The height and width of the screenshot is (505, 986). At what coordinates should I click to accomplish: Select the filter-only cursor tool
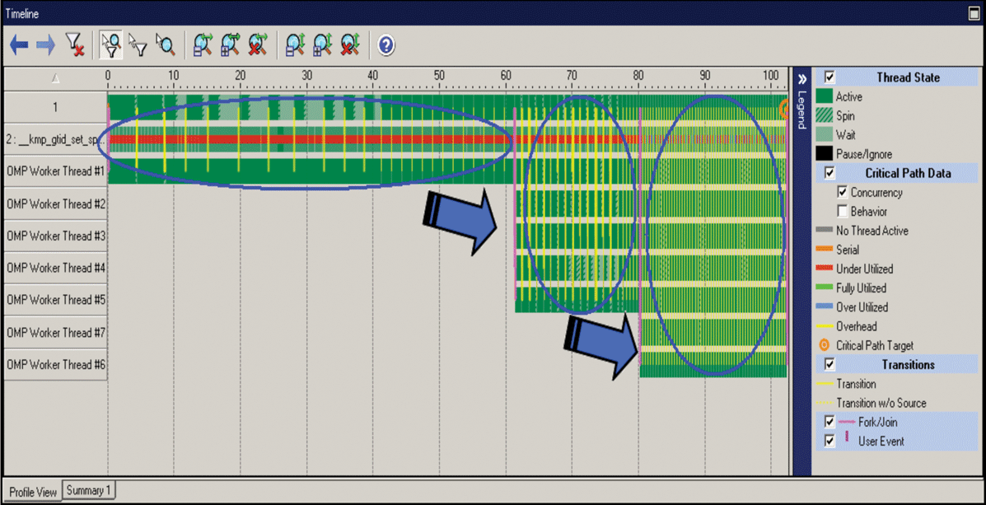click(x=138, y=45)
